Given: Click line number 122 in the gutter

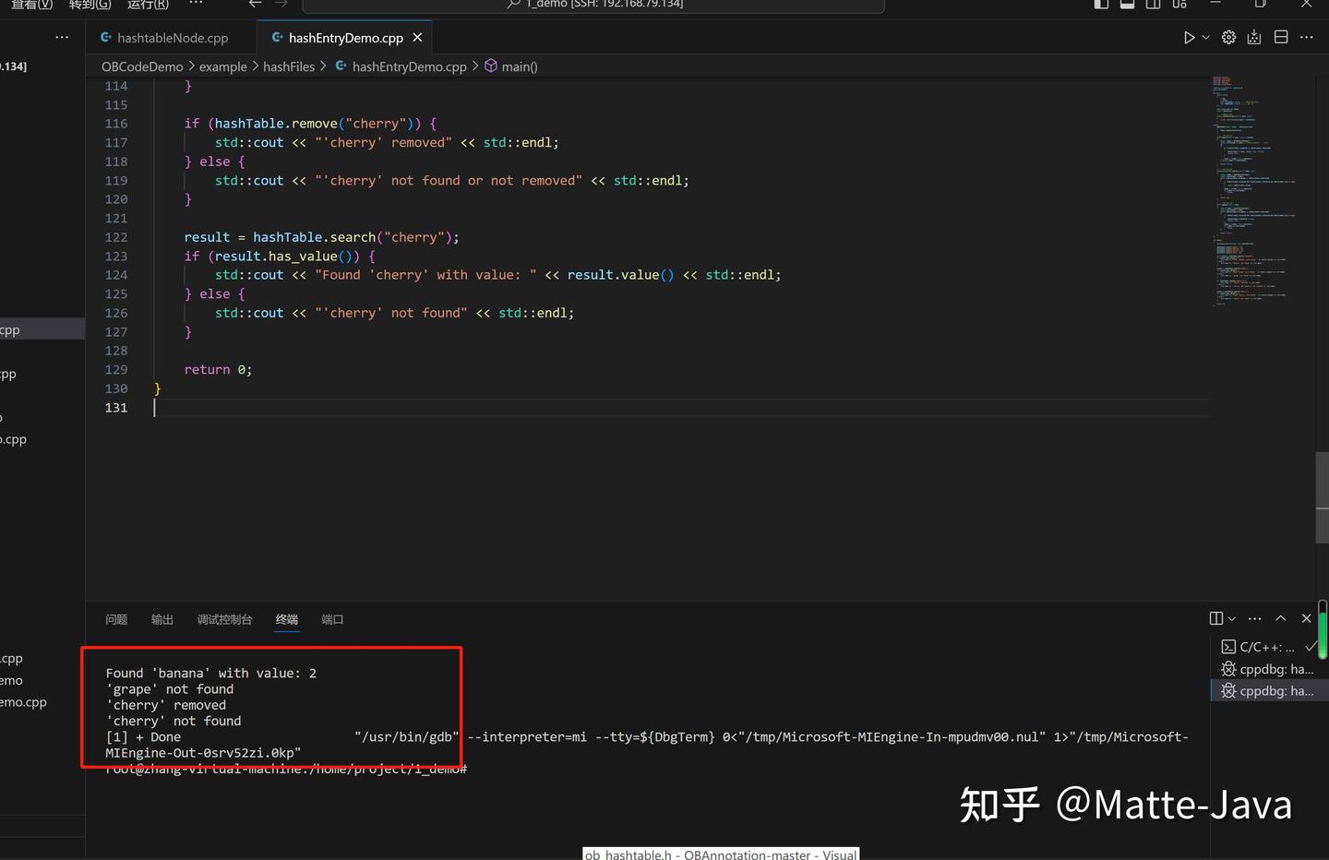Looking at the screenshot, I should tap(116, 237).
